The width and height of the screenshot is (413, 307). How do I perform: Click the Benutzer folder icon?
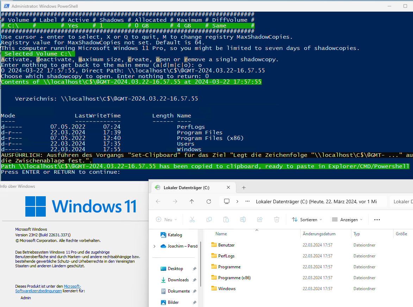pyautogui.click(x=214, y=245)
